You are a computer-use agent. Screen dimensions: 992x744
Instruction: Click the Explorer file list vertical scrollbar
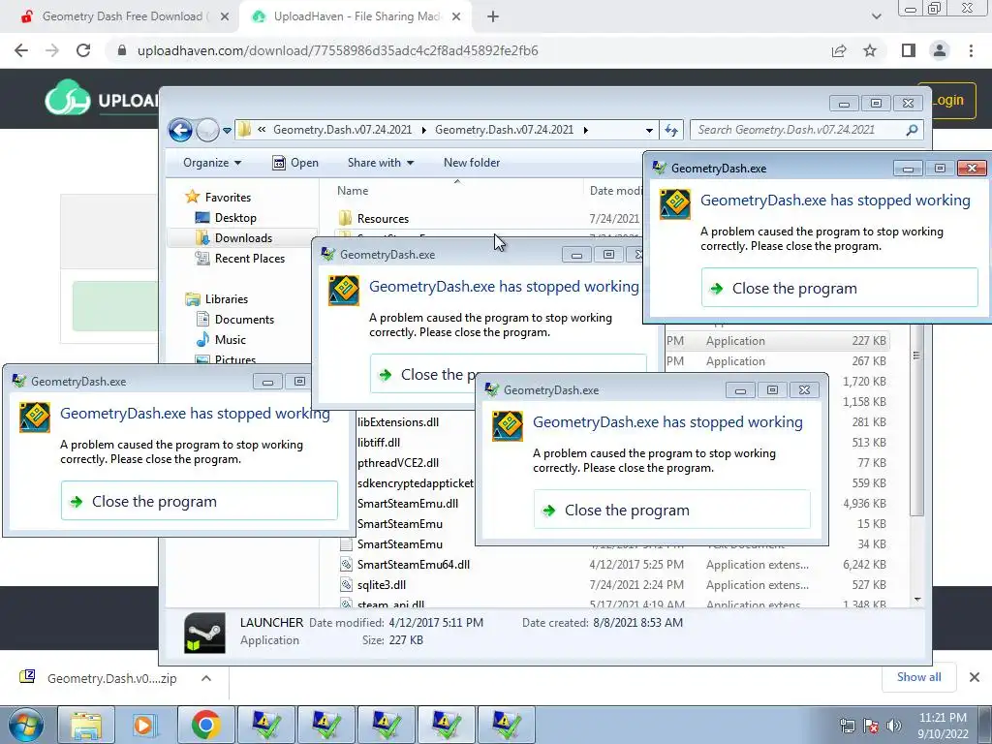pos(916,420)
